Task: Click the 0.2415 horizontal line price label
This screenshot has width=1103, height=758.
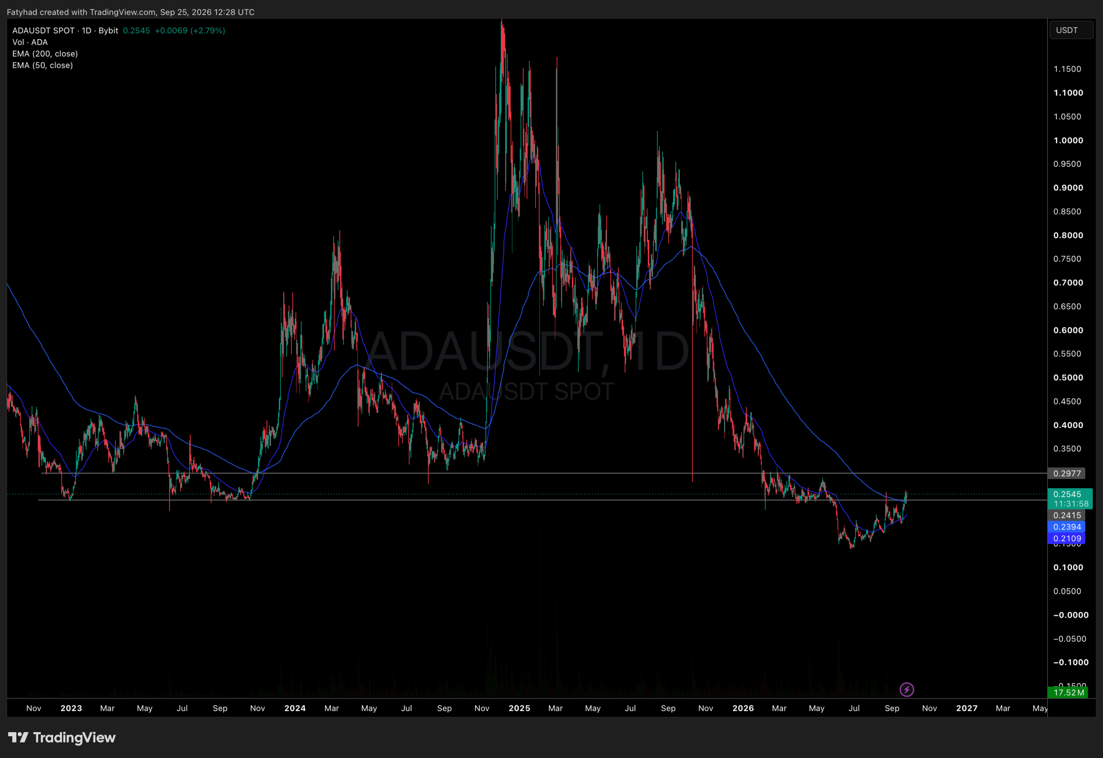Action: tap(1066, 515)
